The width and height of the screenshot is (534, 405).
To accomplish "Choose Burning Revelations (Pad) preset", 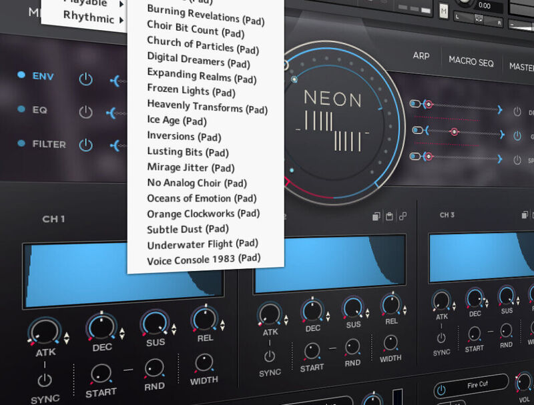I will click(206, 15).
